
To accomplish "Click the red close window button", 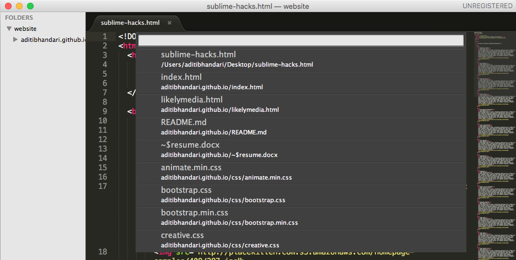I will point(8,6).
